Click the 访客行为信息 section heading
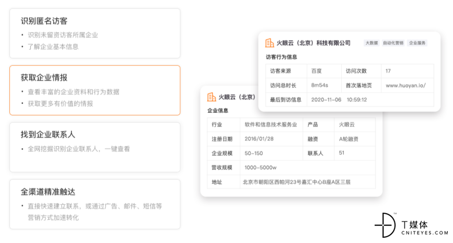Image resolution: width=453 pixels, height=243 pixels. [x=282, y=57]
